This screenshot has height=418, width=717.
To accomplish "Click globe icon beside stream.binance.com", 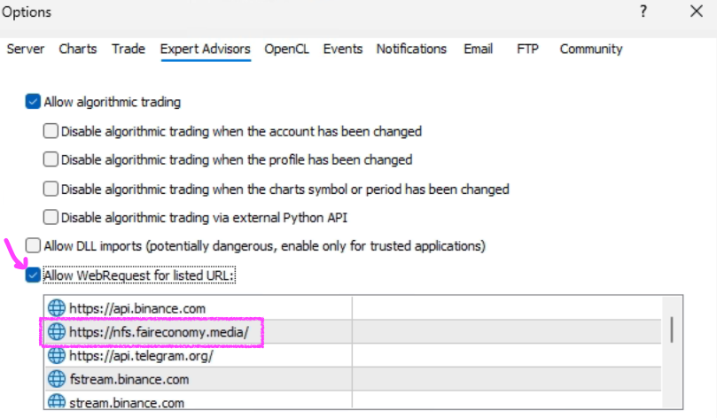I will 57,403.
